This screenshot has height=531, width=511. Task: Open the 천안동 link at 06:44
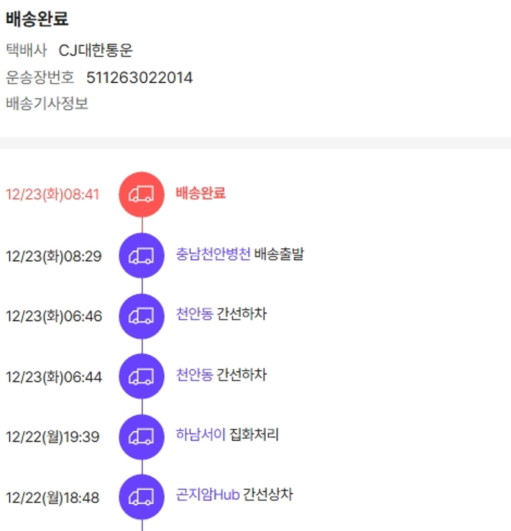(194, 375)
